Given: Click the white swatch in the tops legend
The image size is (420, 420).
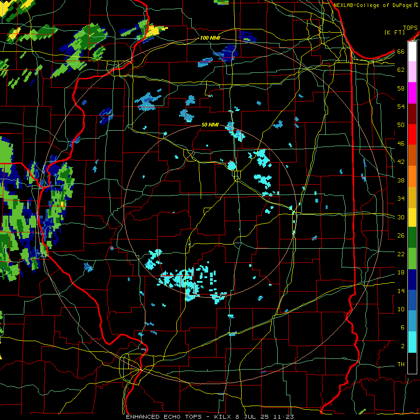Looking at the screenshot, I should point(412,51).
